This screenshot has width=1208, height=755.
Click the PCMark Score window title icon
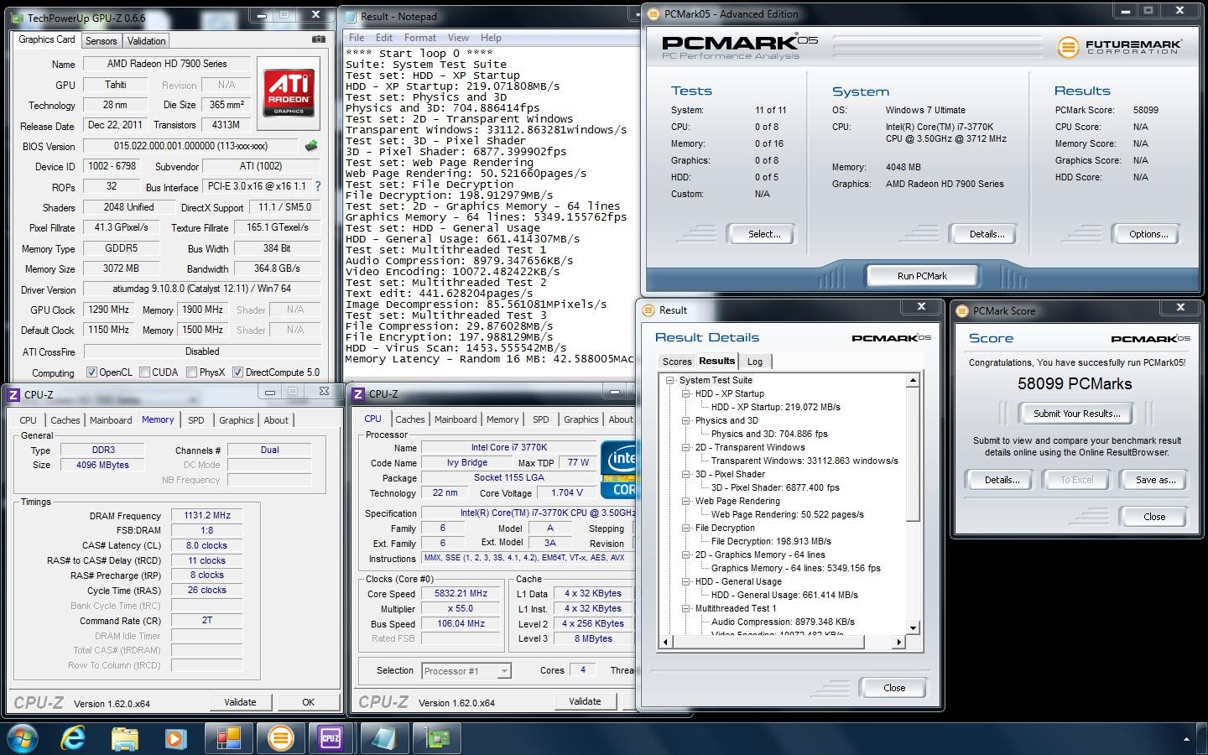[962, 311]
